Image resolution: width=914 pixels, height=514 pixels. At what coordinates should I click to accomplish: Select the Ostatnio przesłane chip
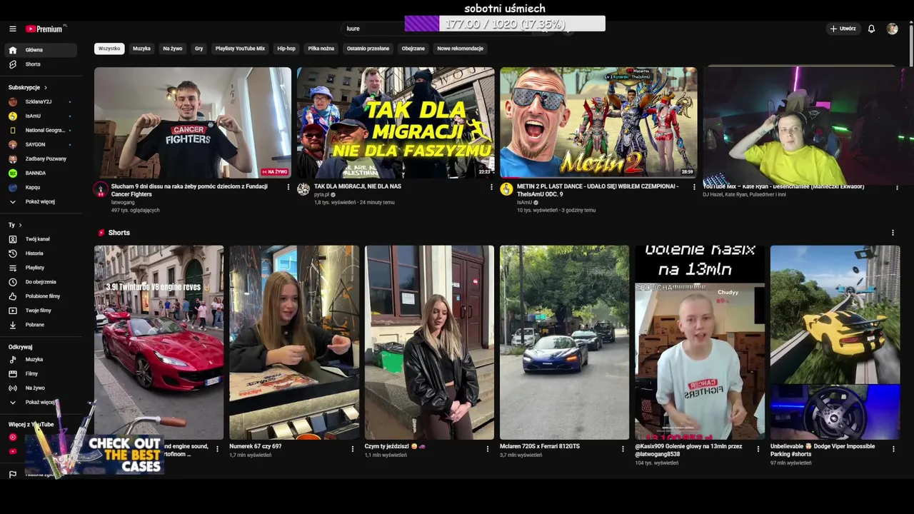(x=368, y=49)
